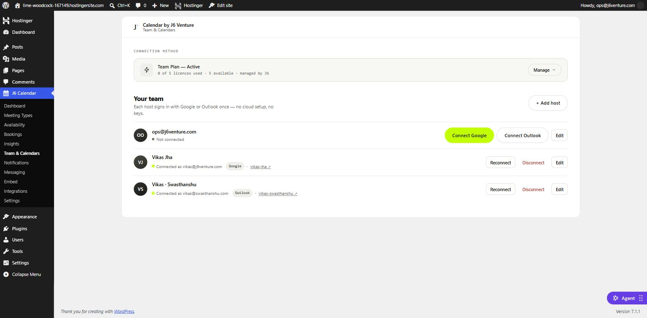Click the OO avatar for ops@j6venture.com

click(140, 135)
